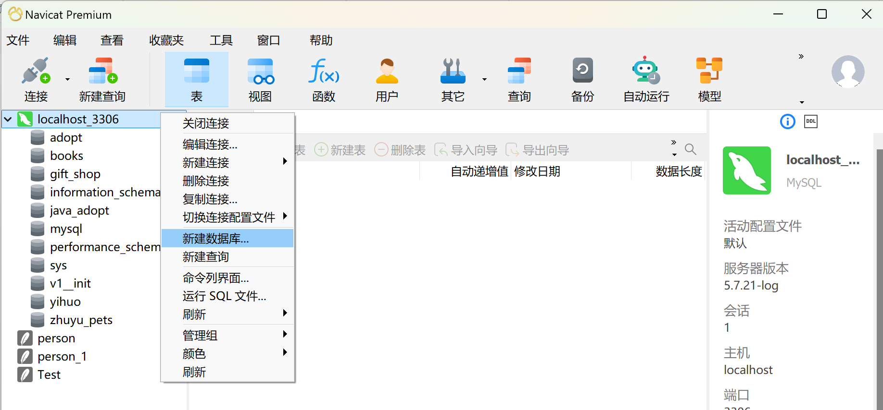The height and width of the screenshot is (410, 883).
Task: Select the zhuyu_pets database
Action: [x=81, y=320]
